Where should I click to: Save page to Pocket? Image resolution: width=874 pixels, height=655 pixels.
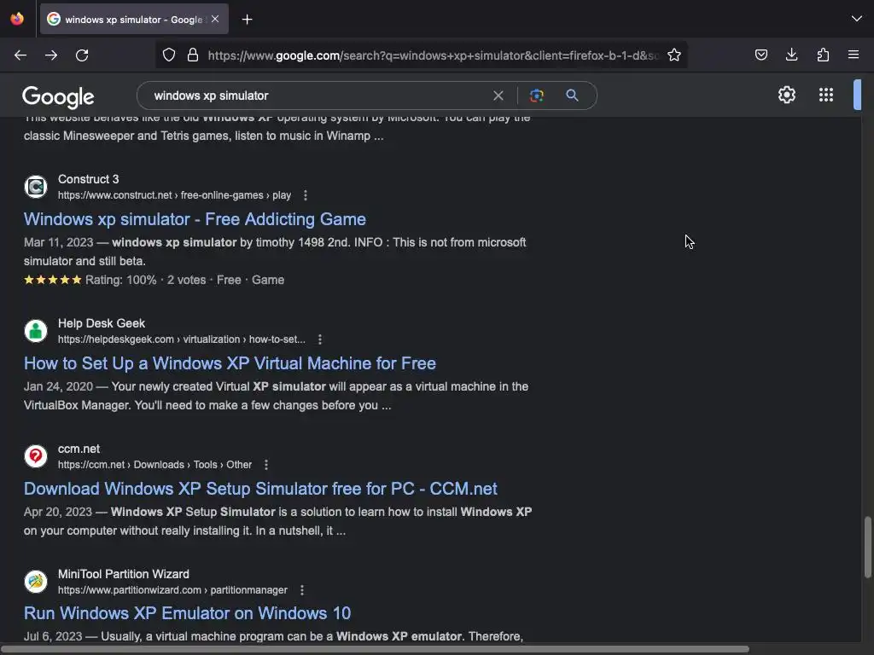click(761, 55)
